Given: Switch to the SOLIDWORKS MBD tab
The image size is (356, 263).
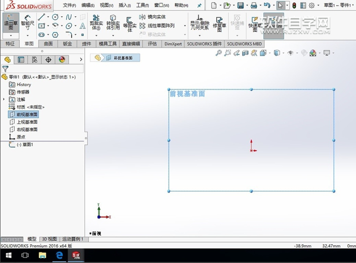Looking at the screenshot, I should click(244, 44).
